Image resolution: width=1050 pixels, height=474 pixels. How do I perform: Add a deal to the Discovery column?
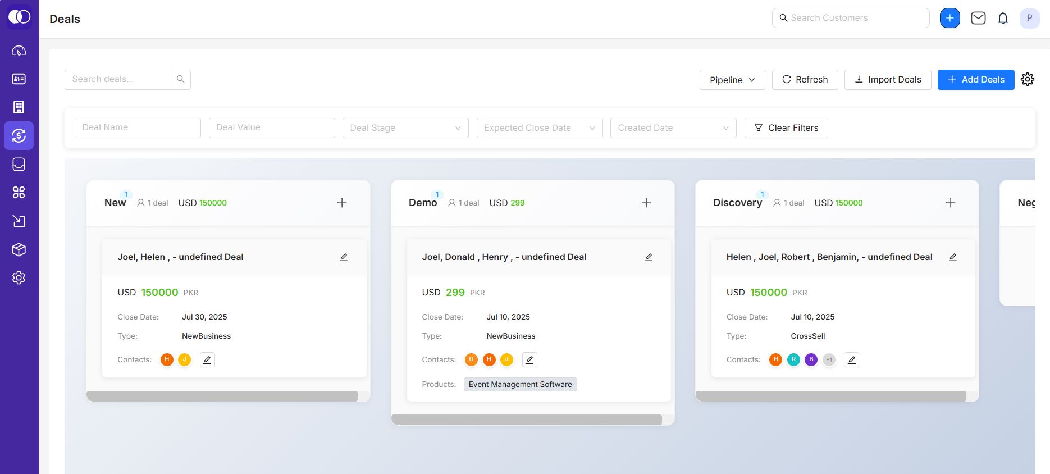coord(951,203)
